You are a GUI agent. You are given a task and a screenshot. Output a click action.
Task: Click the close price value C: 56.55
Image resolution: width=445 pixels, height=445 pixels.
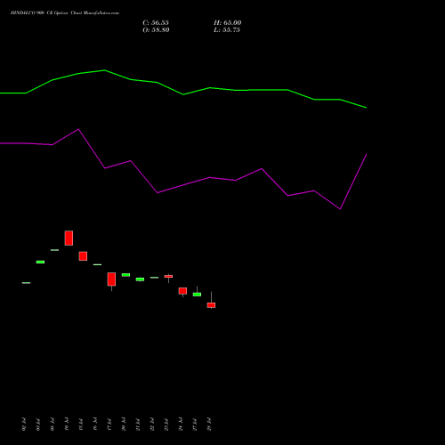pos(156,23)
